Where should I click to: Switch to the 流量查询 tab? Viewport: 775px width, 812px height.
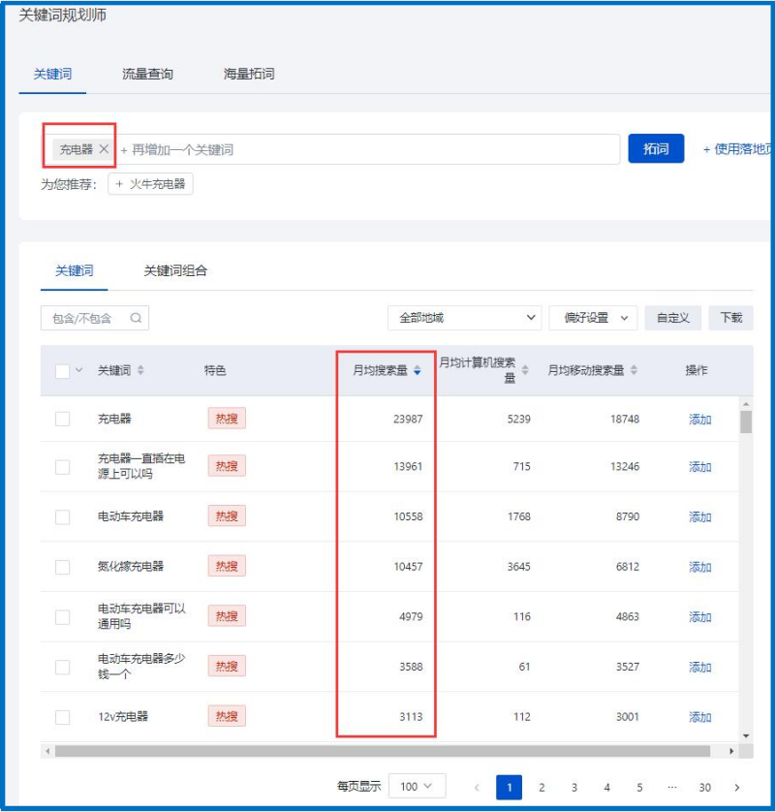(x=147, y=74)
